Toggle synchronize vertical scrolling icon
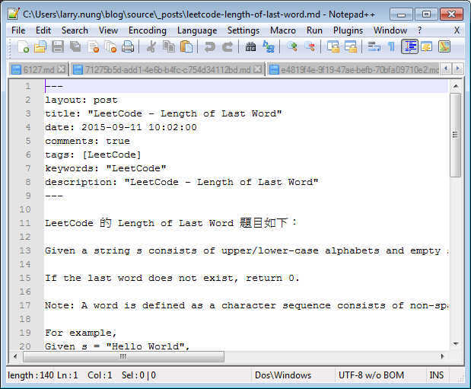The image size is (471, 389). coord(333,47)
